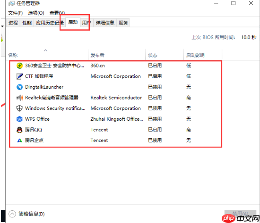
Task: Click 已启用 status in 360安全卫士 row
Action: (x=155, y=66)
